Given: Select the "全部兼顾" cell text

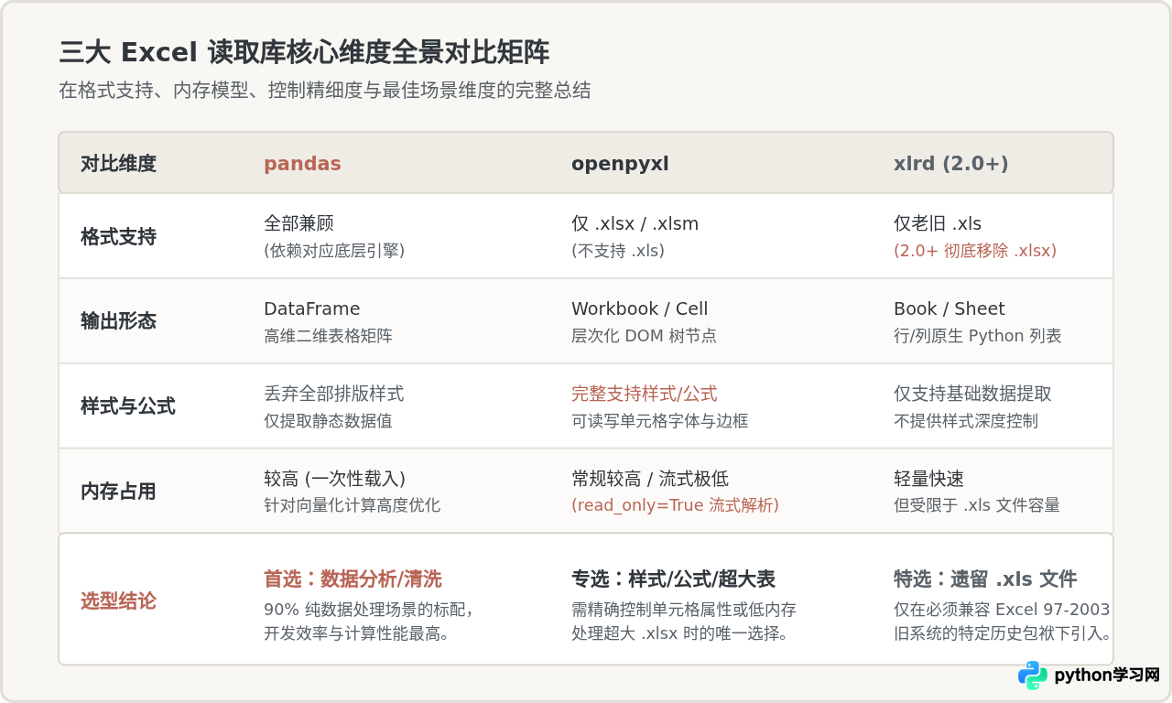Looking at the screenshot, I should pos(300,223).
